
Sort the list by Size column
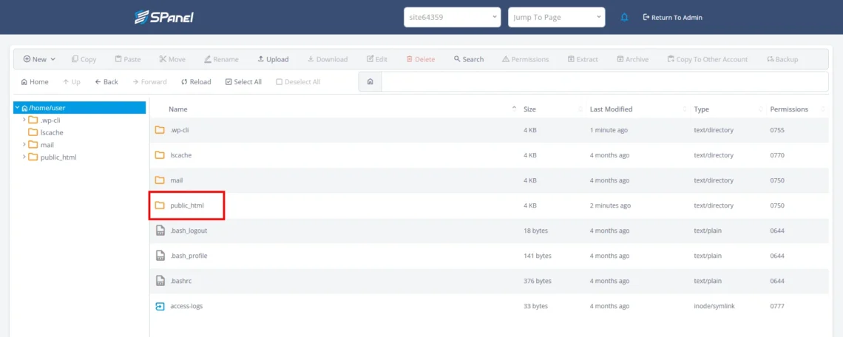[529, 109]
